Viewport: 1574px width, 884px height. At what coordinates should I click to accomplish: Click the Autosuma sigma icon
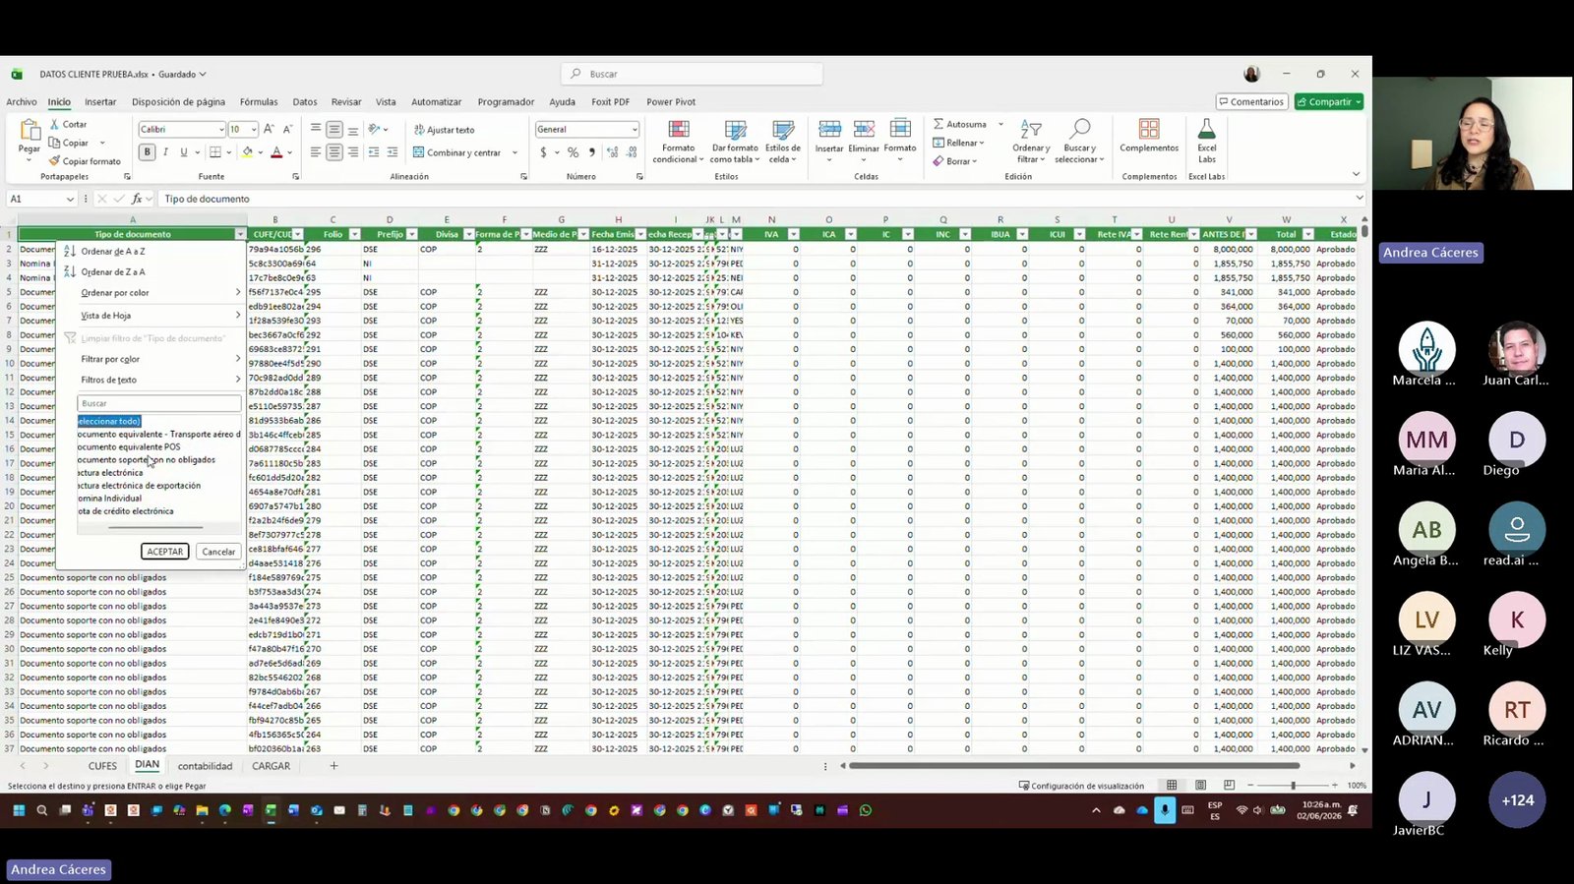tap(938, 125)
